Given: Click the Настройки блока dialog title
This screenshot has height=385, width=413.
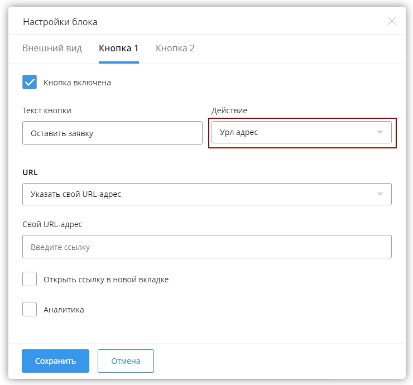Looking at the screenshot, I should click(x=60, y=22).
